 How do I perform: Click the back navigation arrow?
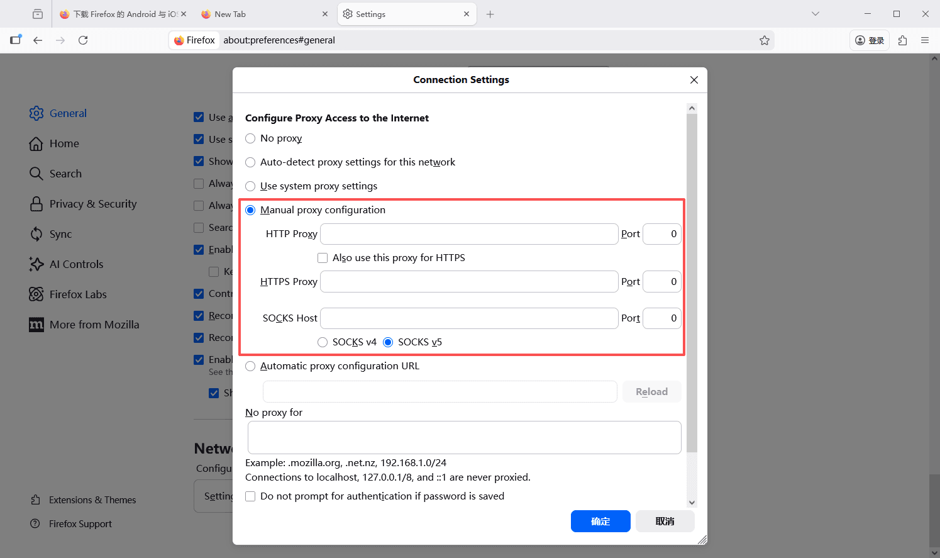pyautogui.click(x=38, y=40)
